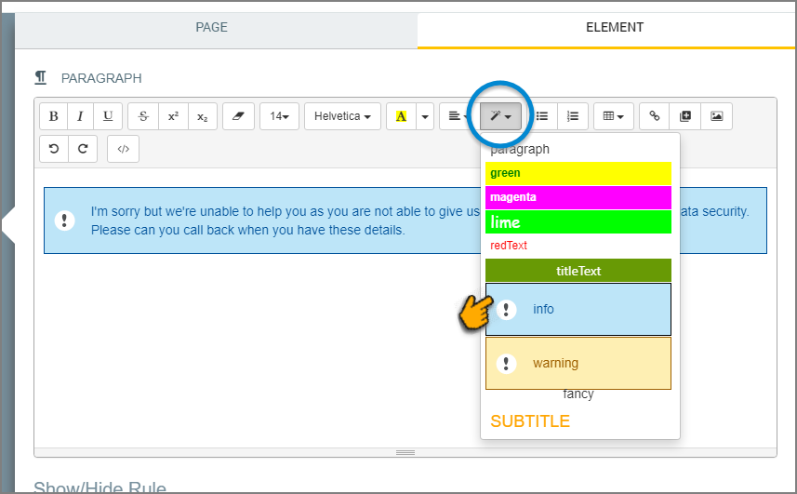Click the exclamation icon in the info message

(64, 220)
